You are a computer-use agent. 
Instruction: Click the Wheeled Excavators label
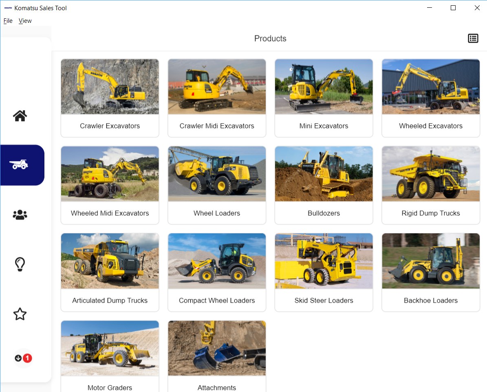click(x=431, y=126)
